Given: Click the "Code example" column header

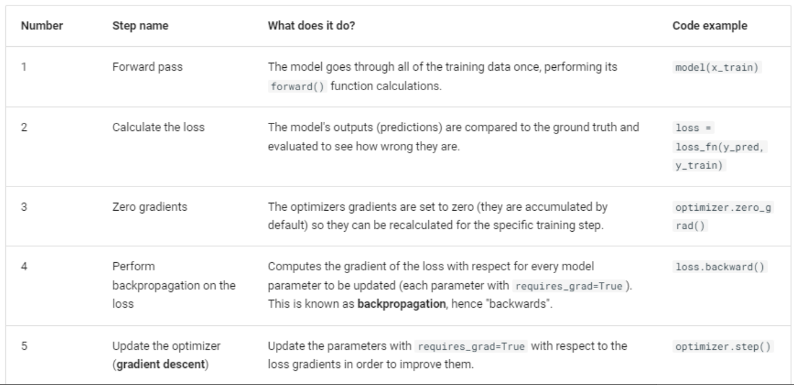Looking at the screenshot, I should click(709, 27).
